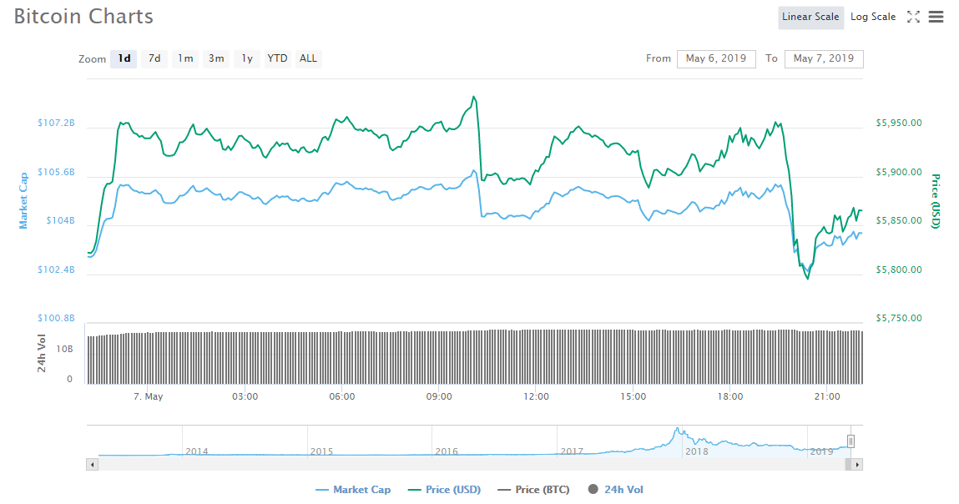This screenshot has height=504, width=959.
Task: Apply the 1y zoom preset
Action: tap(245, 58)
